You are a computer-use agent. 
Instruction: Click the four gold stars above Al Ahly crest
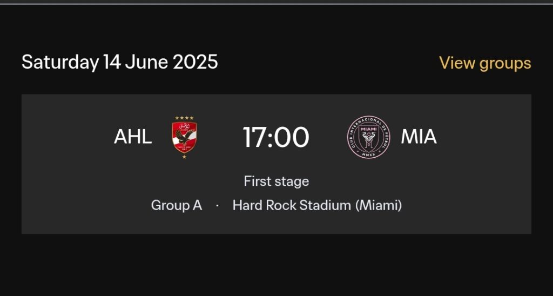coord(184,118)
